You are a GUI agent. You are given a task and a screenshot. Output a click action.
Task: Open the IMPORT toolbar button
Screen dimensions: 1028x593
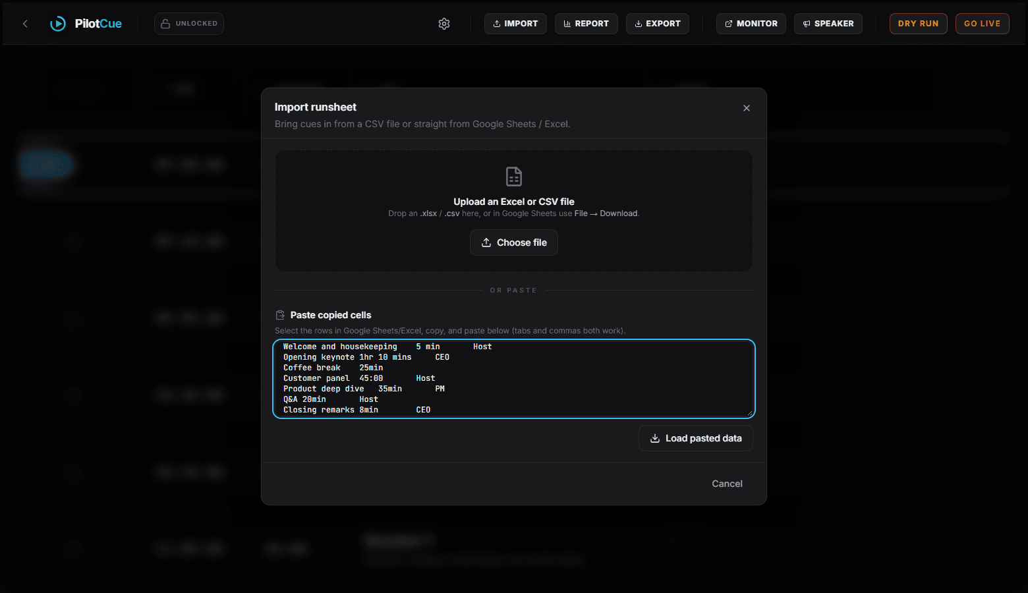(515, 24)
